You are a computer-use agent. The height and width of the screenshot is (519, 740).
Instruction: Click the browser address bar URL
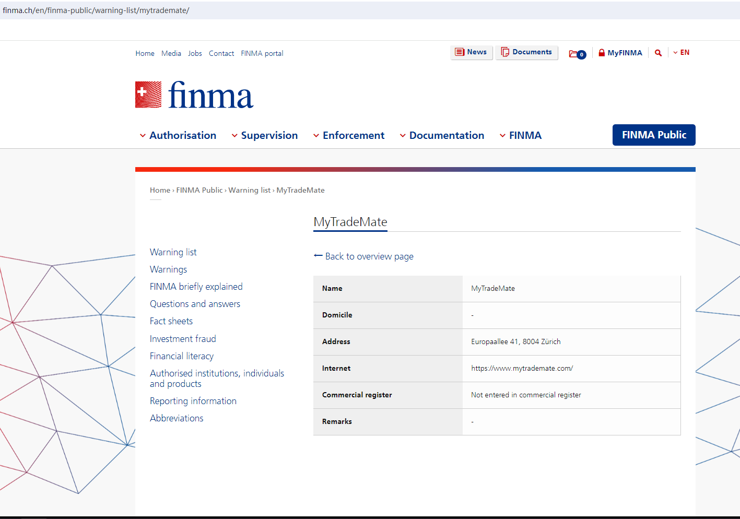click(96, 10)
